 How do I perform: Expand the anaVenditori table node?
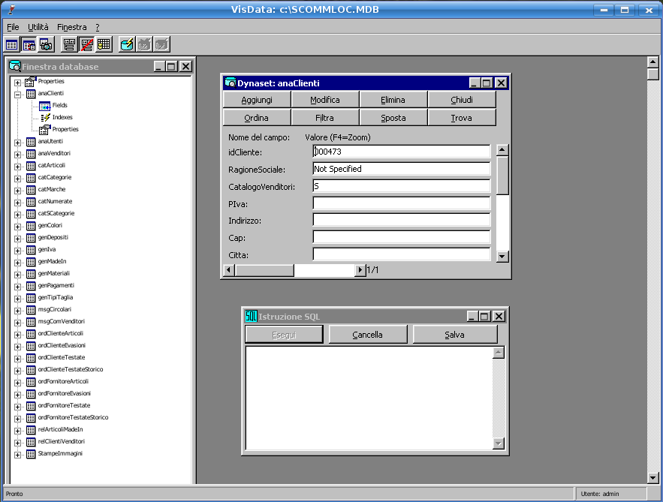click(17, 155)
